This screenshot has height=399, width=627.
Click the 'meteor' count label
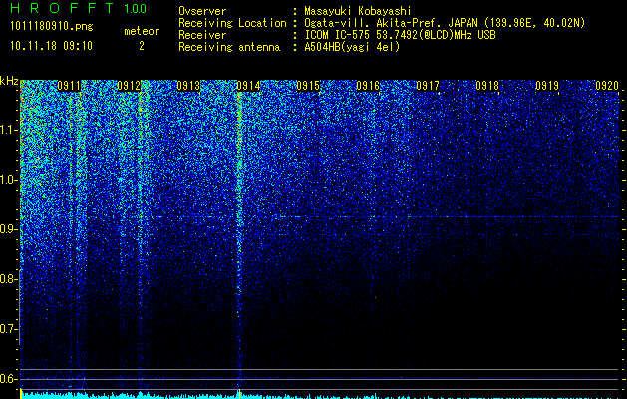point(142,31)
